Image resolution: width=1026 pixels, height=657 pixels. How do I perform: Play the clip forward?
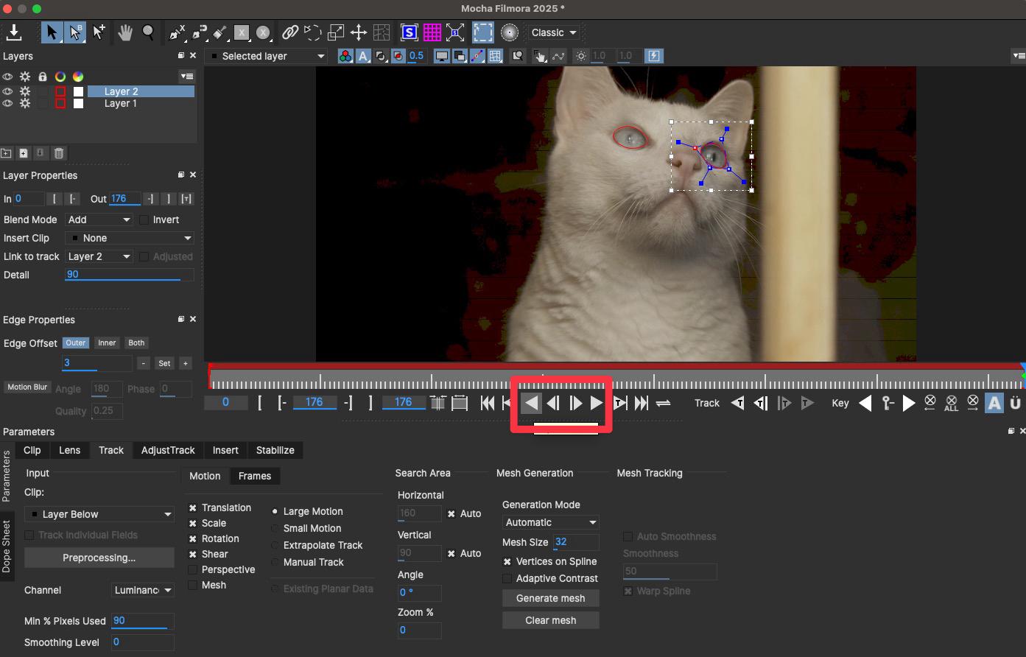coord(597,403)
